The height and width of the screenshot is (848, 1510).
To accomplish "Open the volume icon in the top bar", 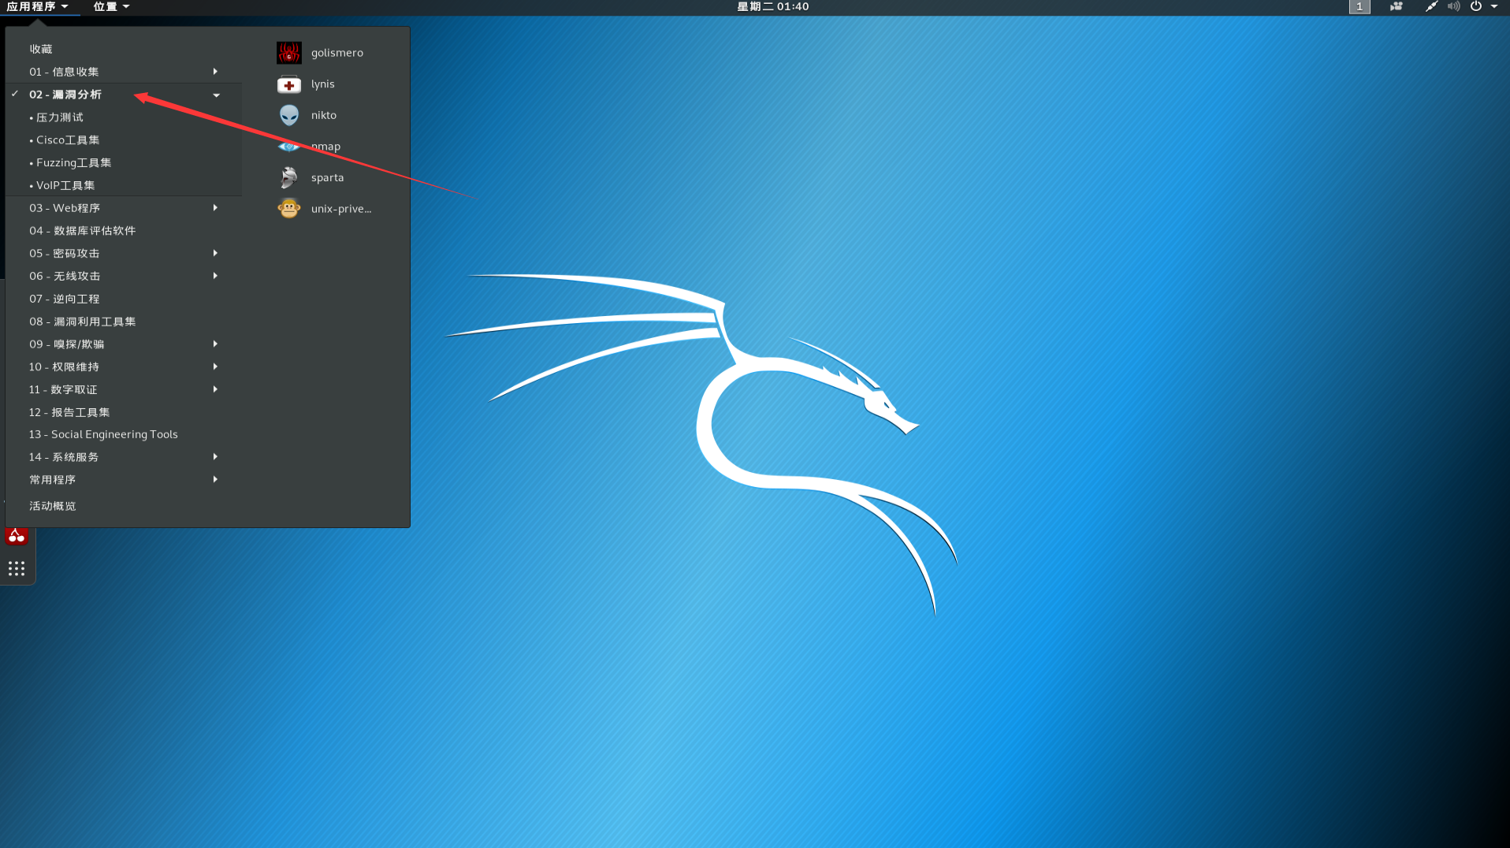I will click(1453, 6).
